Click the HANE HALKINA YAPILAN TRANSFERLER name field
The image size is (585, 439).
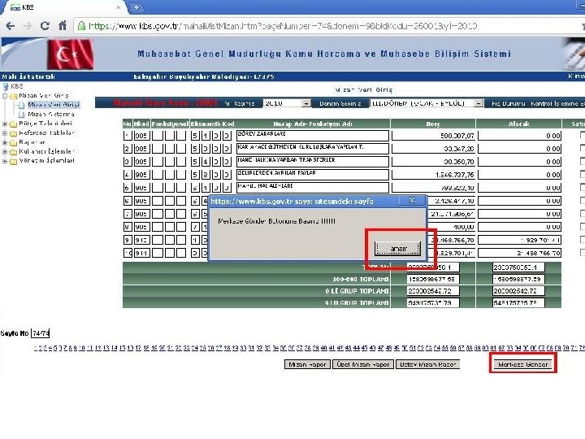click(x=313, y=162)
